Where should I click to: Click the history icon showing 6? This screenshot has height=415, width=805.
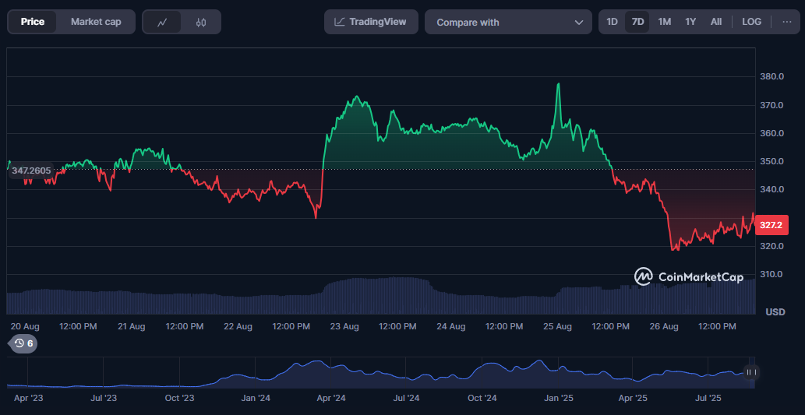click(x=24, y=343)
